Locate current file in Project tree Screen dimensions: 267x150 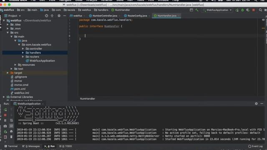(46, 16)
